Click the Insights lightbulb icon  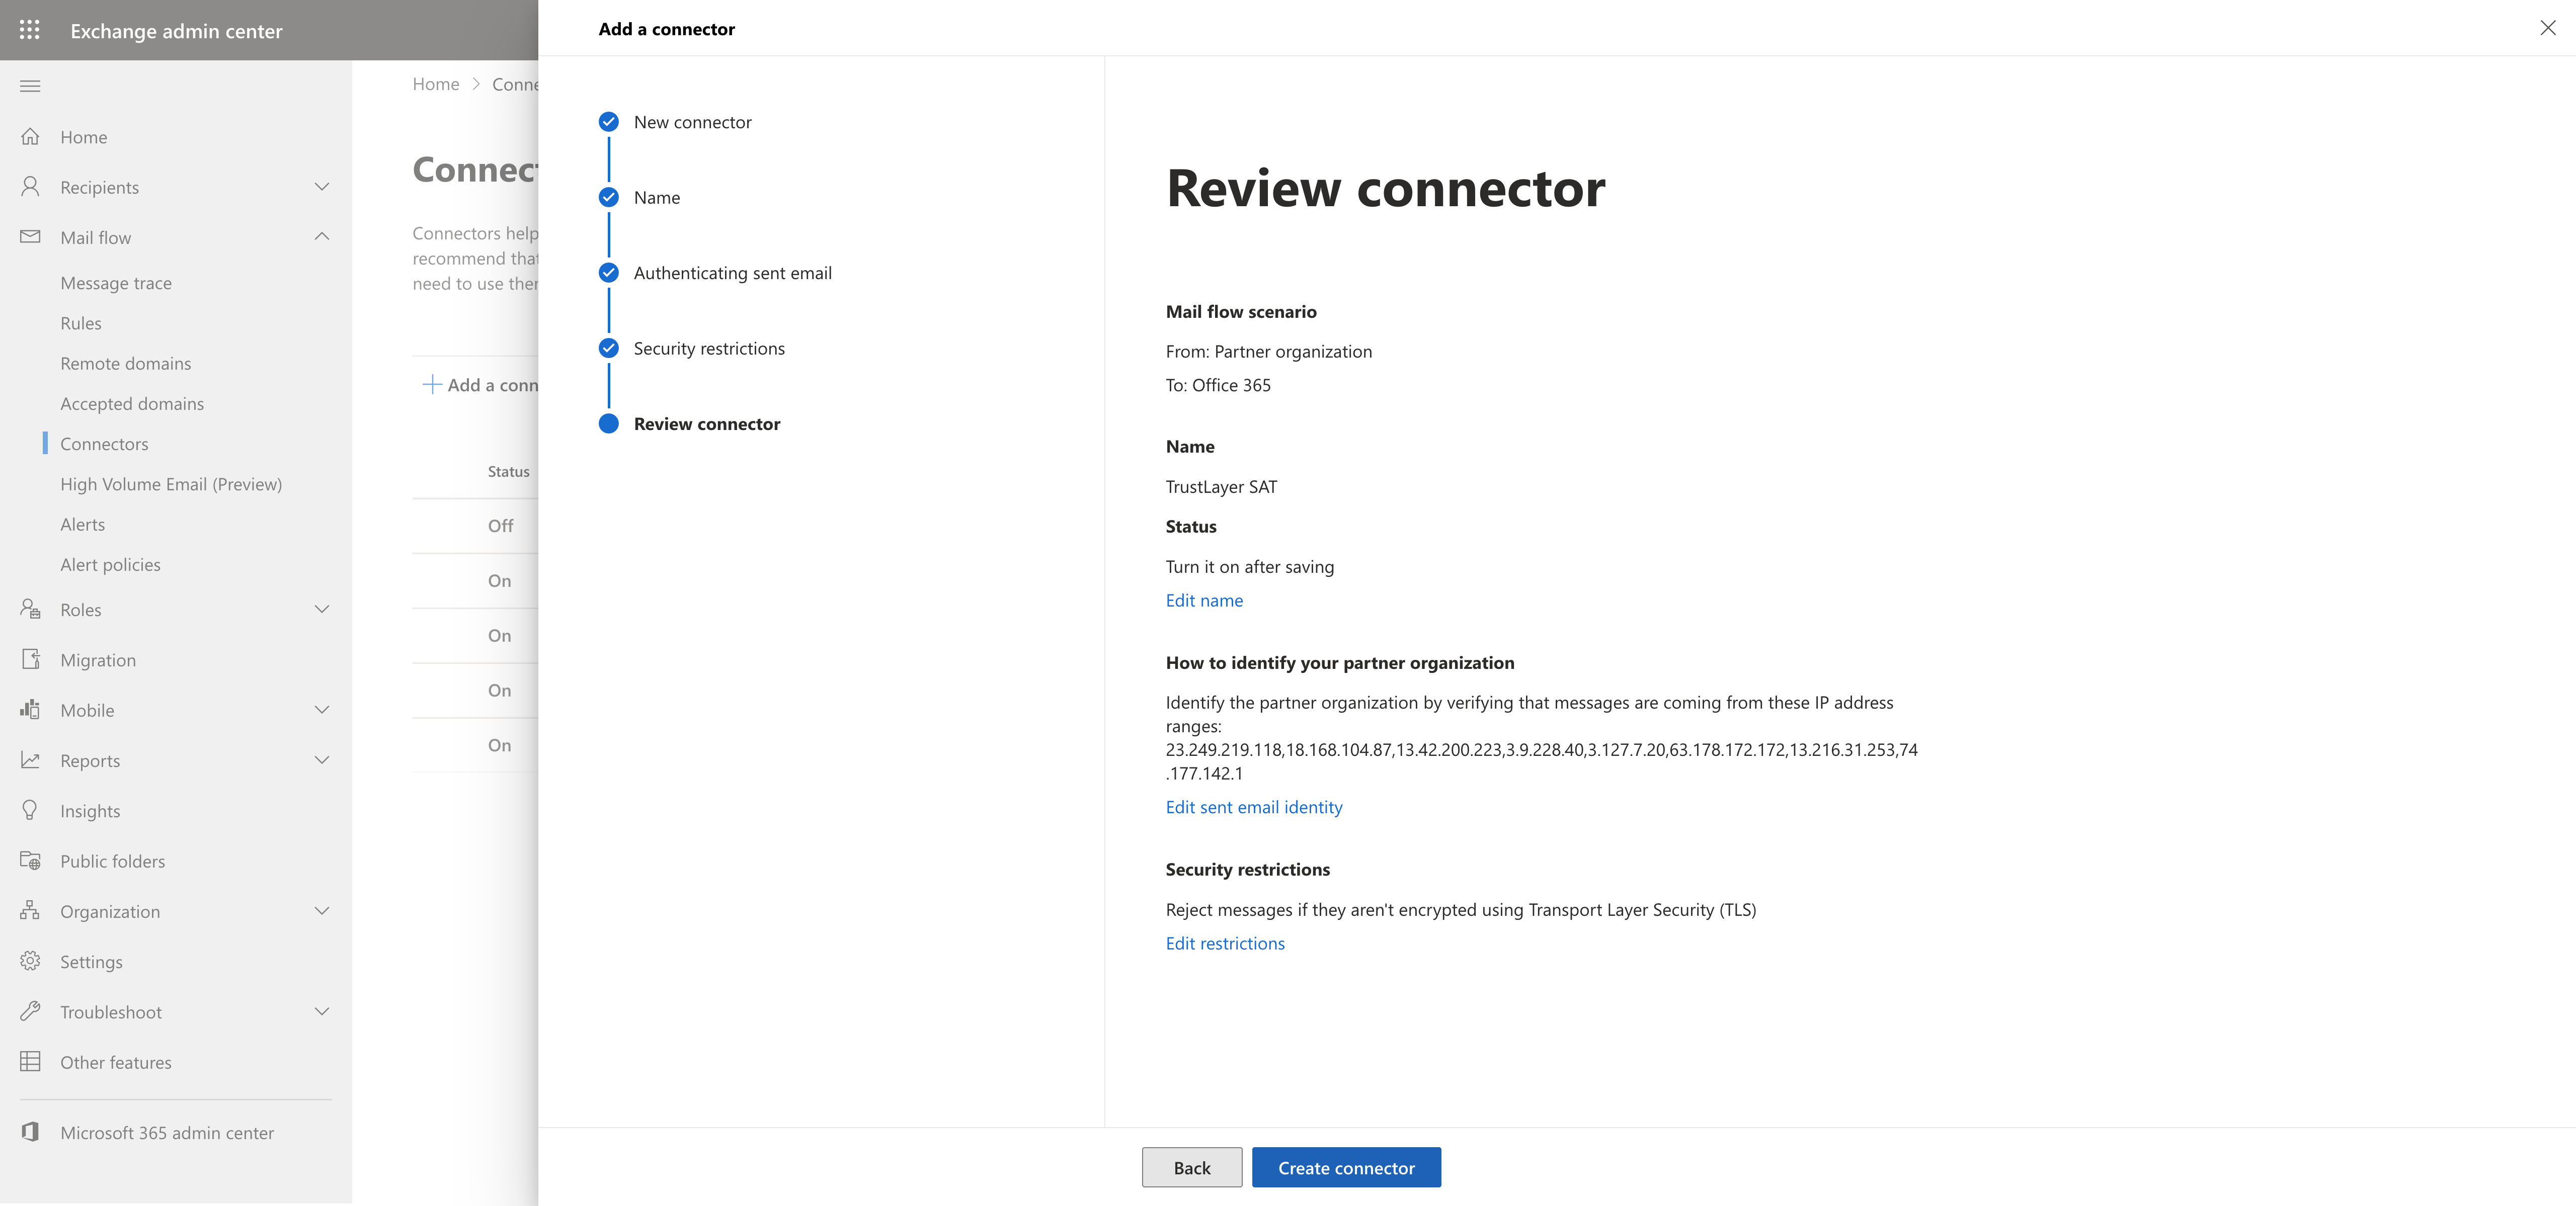click(x=30, y=810)
